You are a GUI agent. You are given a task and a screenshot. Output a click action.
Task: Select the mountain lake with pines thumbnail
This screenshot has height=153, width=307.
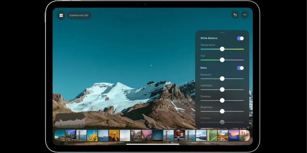tap(70, 135)
